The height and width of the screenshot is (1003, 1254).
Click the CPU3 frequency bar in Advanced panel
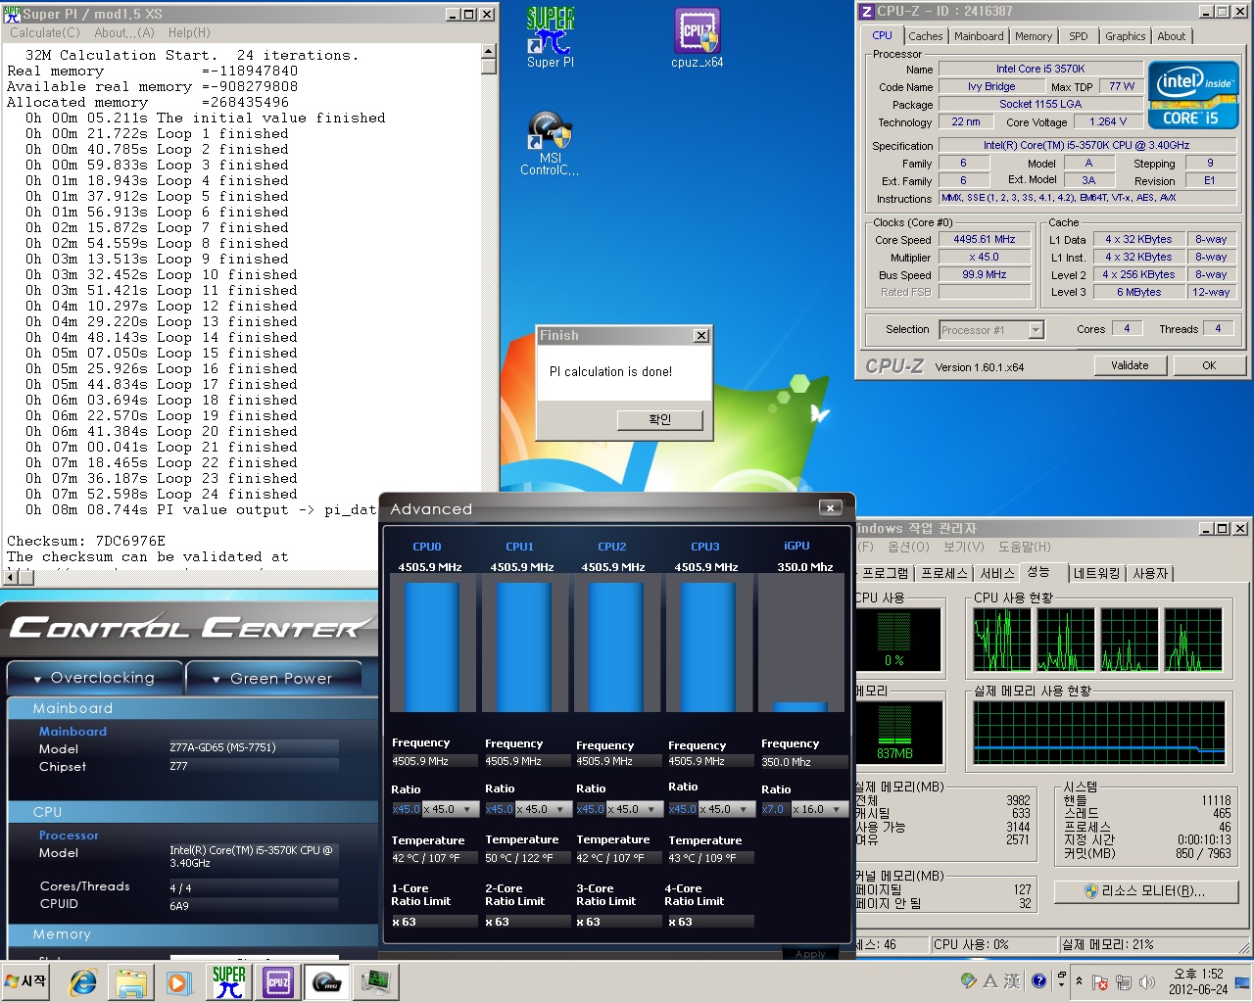pos(707,646)
